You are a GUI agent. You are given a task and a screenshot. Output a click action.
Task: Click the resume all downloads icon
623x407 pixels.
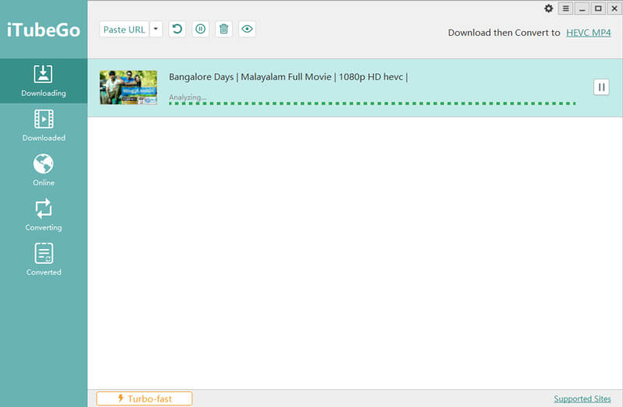177,29
